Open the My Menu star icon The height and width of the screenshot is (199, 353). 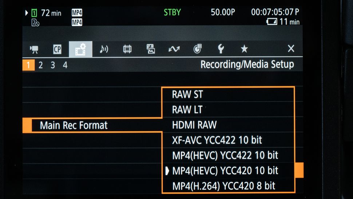[244, 49]
